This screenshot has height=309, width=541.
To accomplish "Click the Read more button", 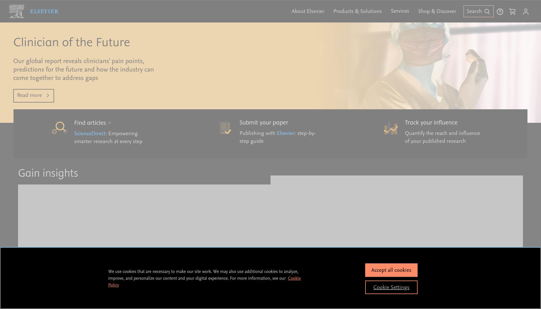I will tap(34, 96).
